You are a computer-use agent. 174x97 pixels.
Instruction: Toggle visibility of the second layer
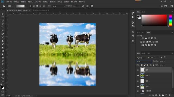pyautogui.click(x=138, y=75)
